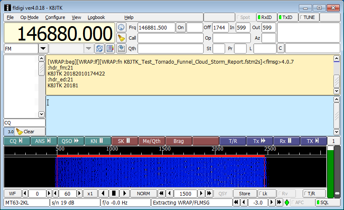Increase cursor frequency from 1500
Screen dimensions: 344x210
click(x=201, y=193)
